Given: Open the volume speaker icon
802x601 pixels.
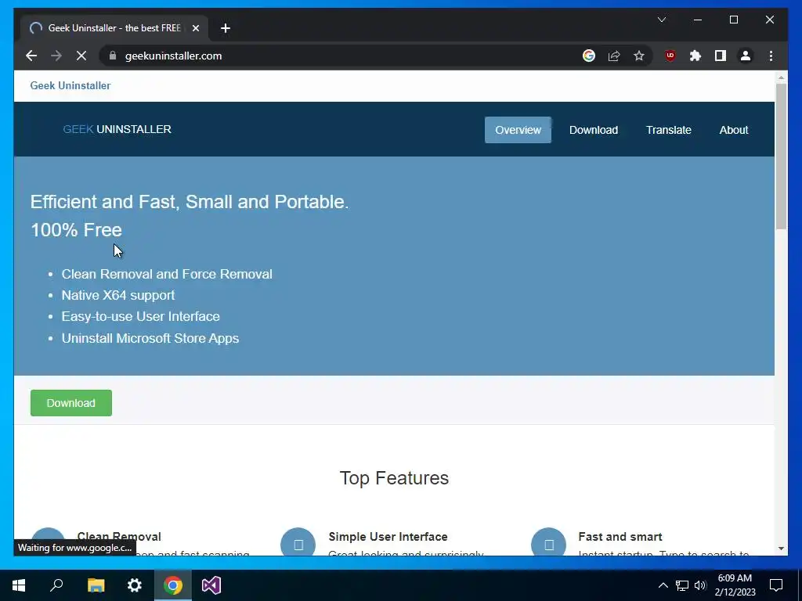Looking at the screenshot, I should [x=700, y=585].
